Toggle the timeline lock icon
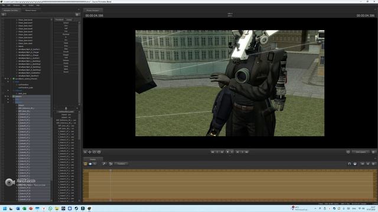The image size is (378, 212). 355,164
